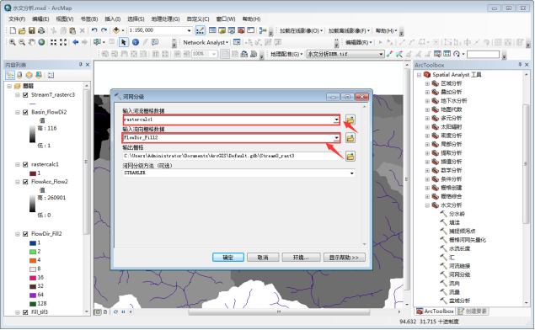Toggle the FlowDir_Fill2 layer checkbox

[25, 234]
